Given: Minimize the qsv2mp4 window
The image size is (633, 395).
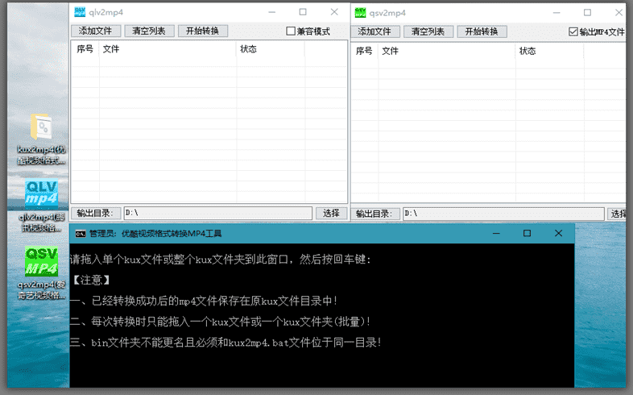Looking at the screenshot, I should tap(556, 13).
